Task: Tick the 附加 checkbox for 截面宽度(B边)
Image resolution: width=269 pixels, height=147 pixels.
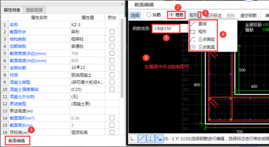Action: [x=112, y=53]
